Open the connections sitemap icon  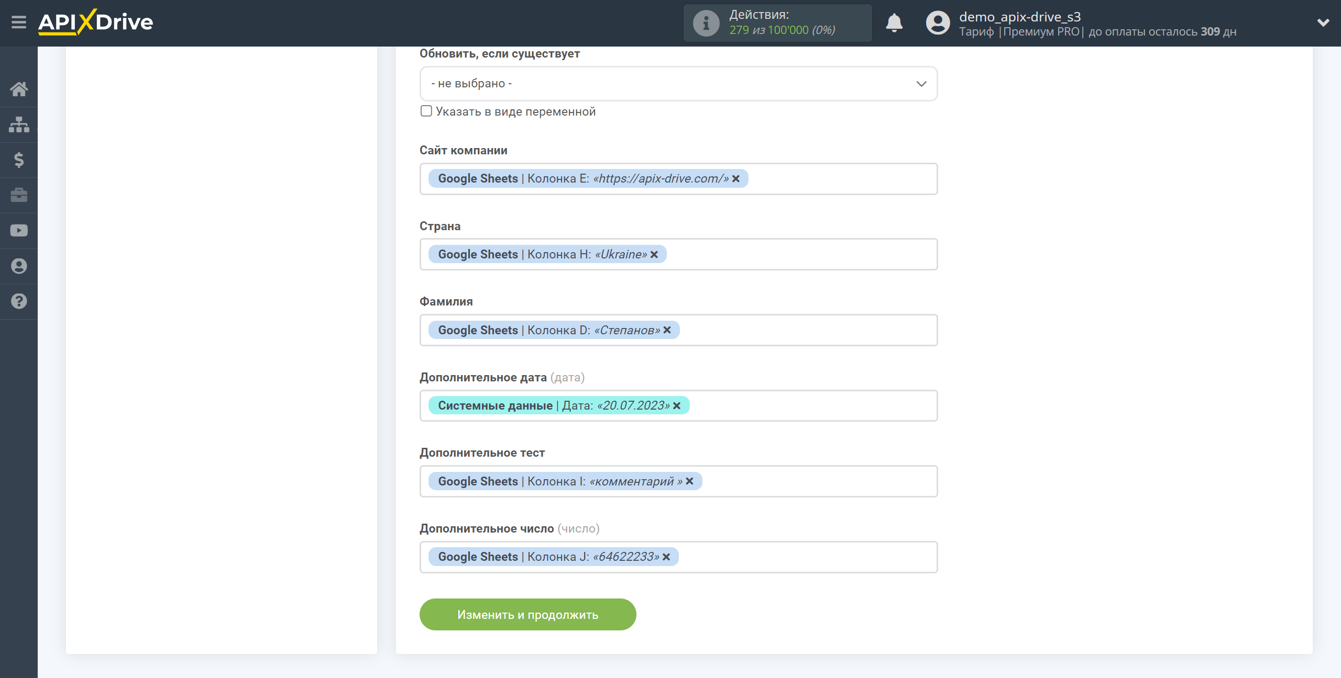tap(19, 125)
